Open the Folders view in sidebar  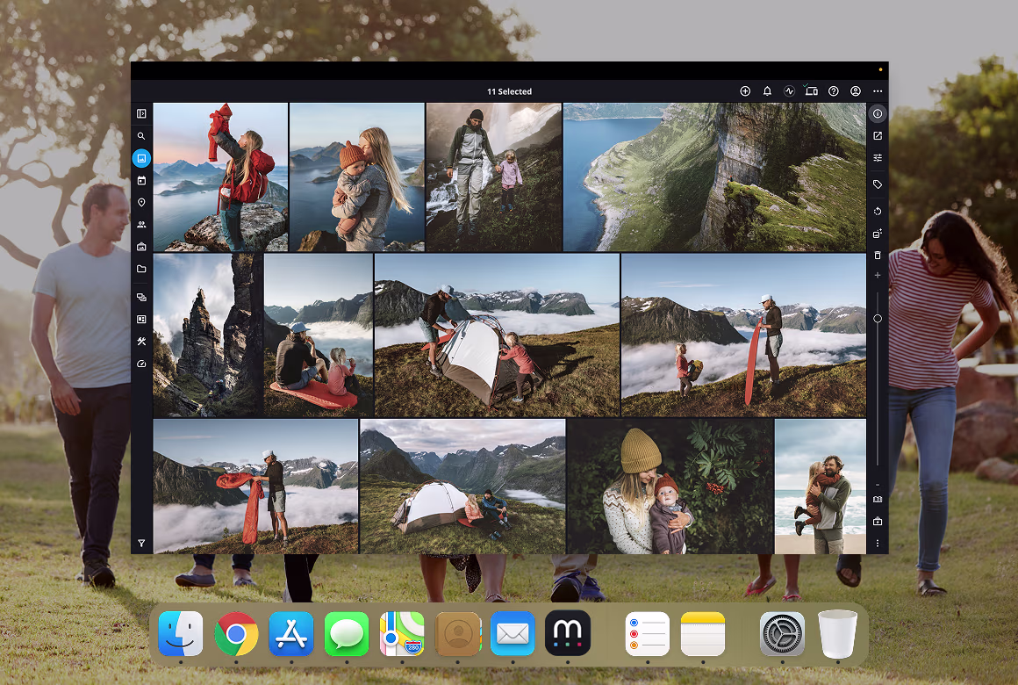tap(141, 270)
